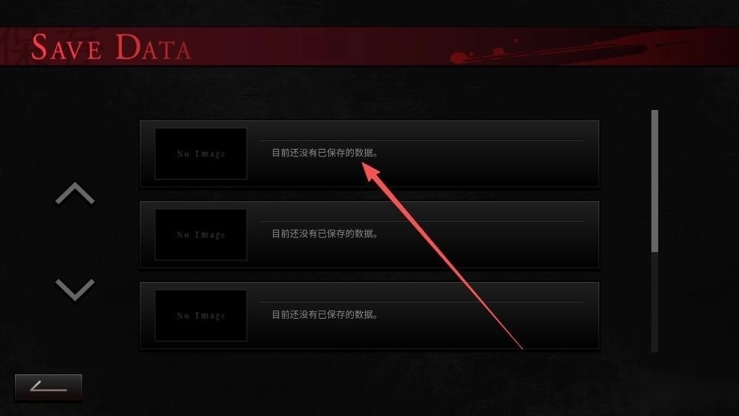The height and width of the screenshot is (416, 739).
Task: Click the scrollbar track below thumb
Action: (654, 302)
